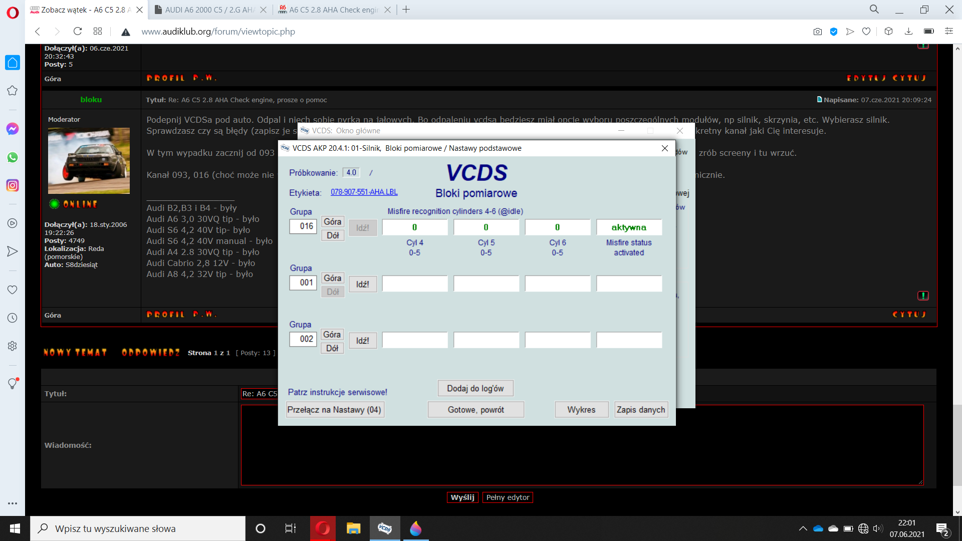Image resolution: width=962 pixels, height=541 pixels.
Task: Click Windows search box on taskbar
Action: click(x=138, y=528)
